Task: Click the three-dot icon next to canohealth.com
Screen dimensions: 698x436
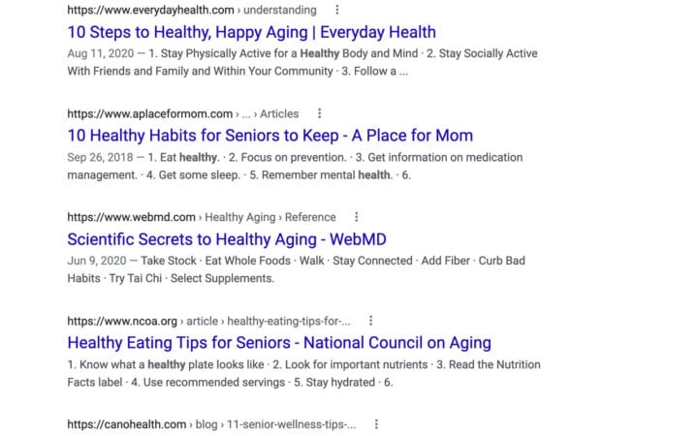Action: (x=376, y=424)
